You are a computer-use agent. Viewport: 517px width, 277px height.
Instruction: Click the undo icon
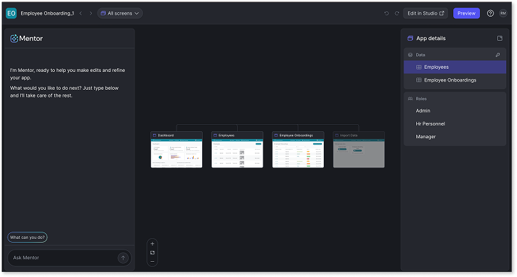click(386, 13)
